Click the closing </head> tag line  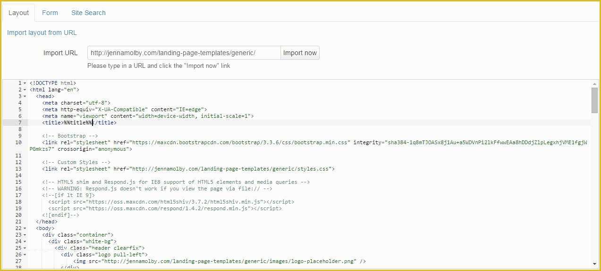click(x=46, y=222)
